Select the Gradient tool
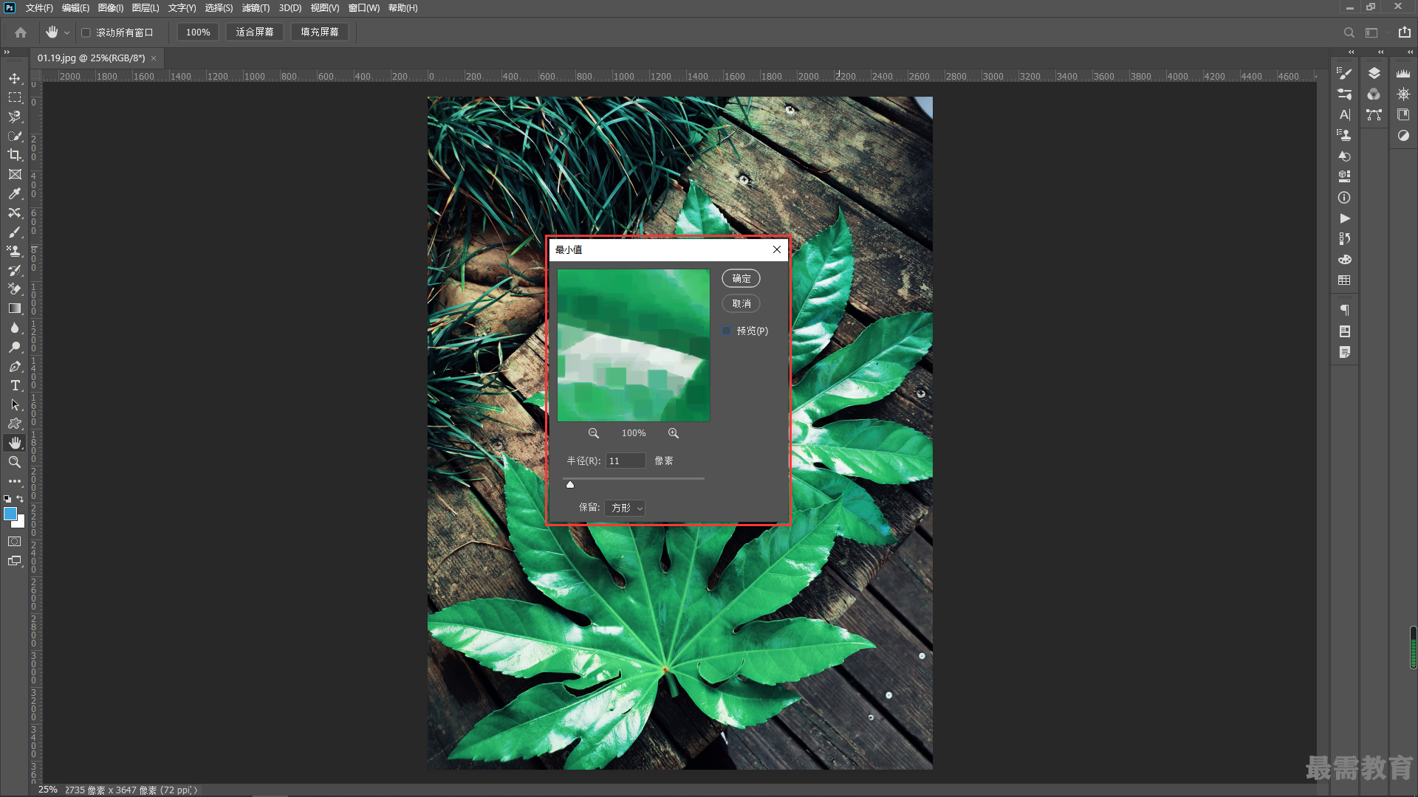 (x=15, y=308)
